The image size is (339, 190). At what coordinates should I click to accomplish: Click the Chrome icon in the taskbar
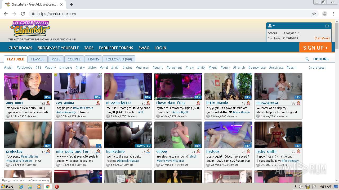pos(48,187)
